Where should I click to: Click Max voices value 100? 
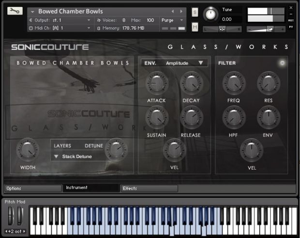pos(150,20)
